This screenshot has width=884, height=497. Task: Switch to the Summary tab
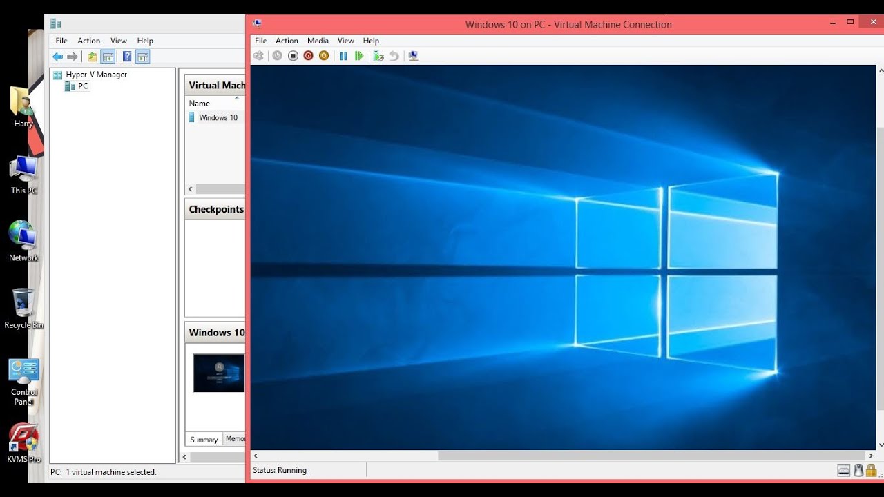[x=204, y=440]
